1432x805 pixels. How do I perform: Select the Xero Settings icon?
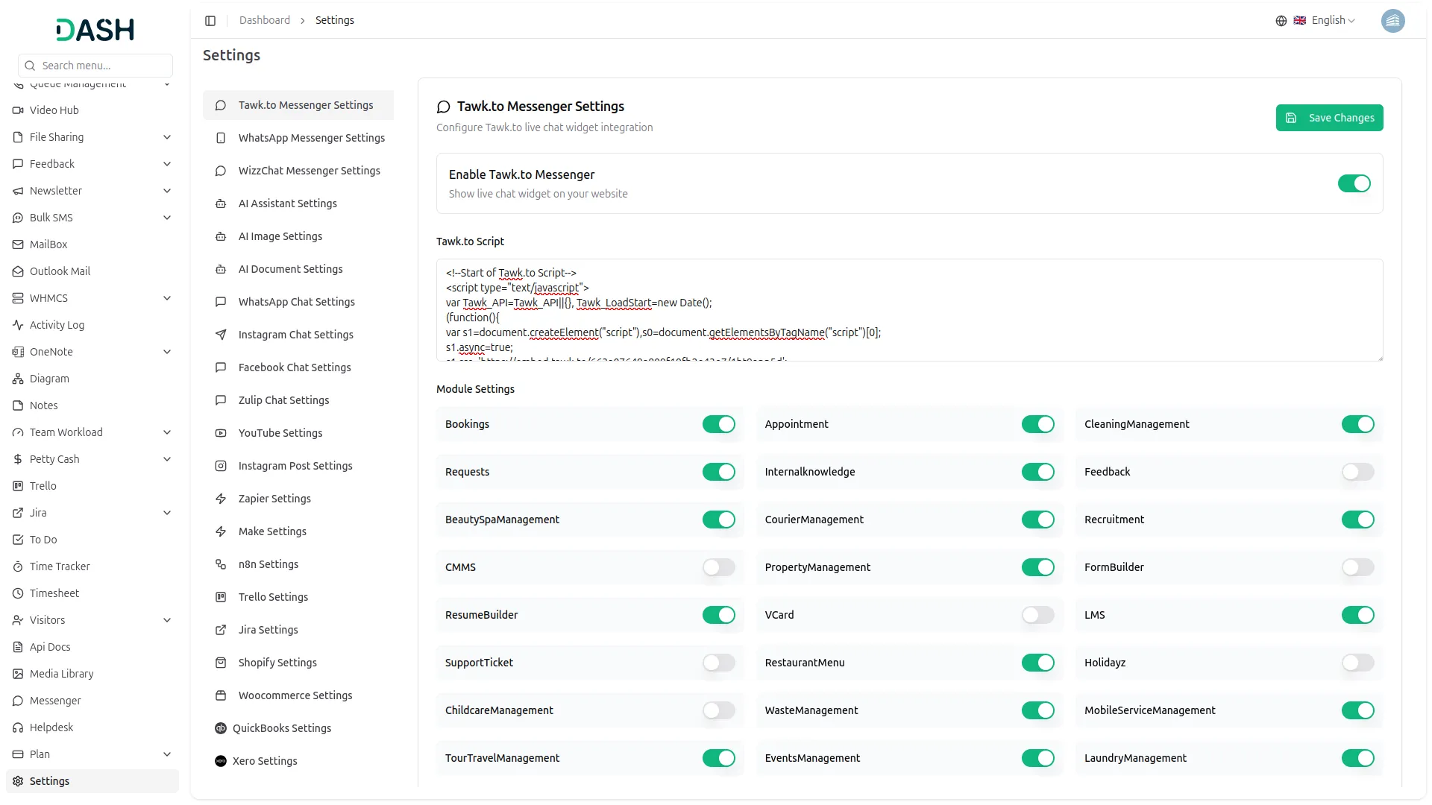pyautogui.click(x=220, y=761)
